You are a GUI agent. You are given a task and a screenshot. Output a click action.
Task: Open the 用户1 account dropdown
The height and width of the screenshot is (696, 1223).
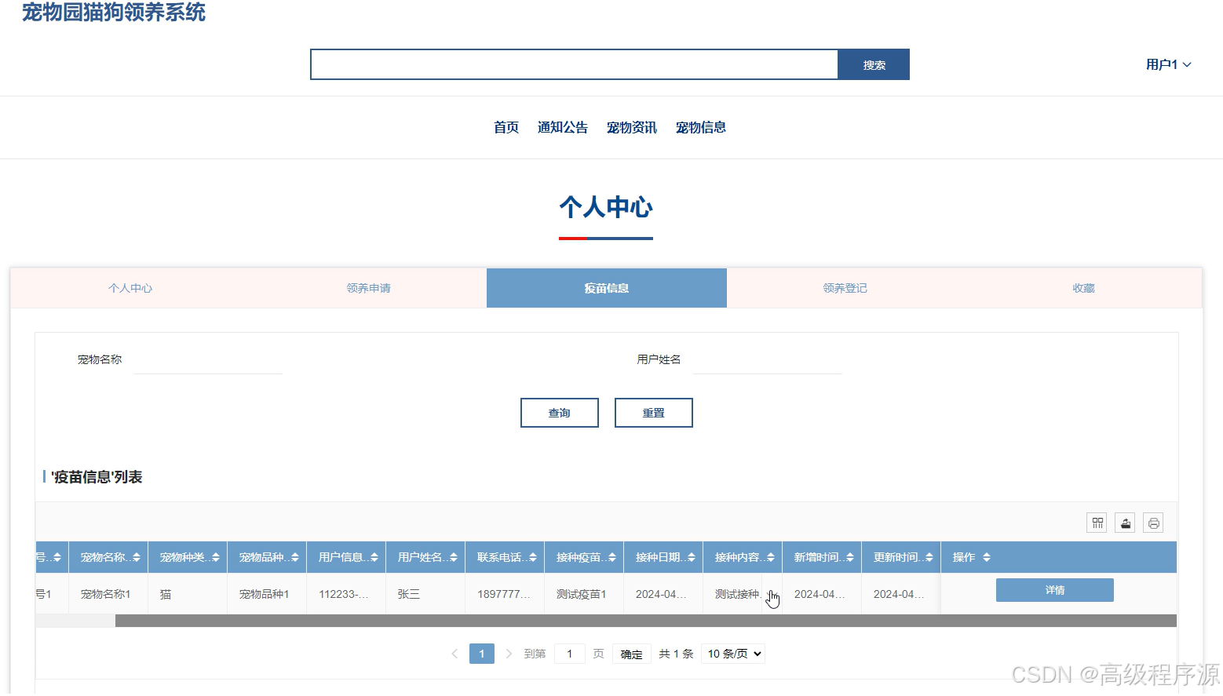tap(1168, 64)
